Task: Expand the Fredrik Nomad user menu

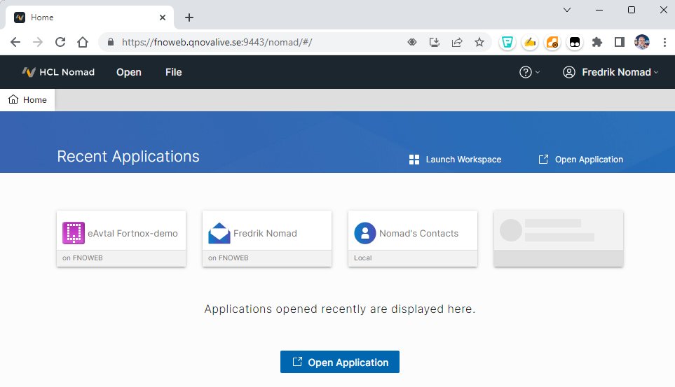Action: 611,72
